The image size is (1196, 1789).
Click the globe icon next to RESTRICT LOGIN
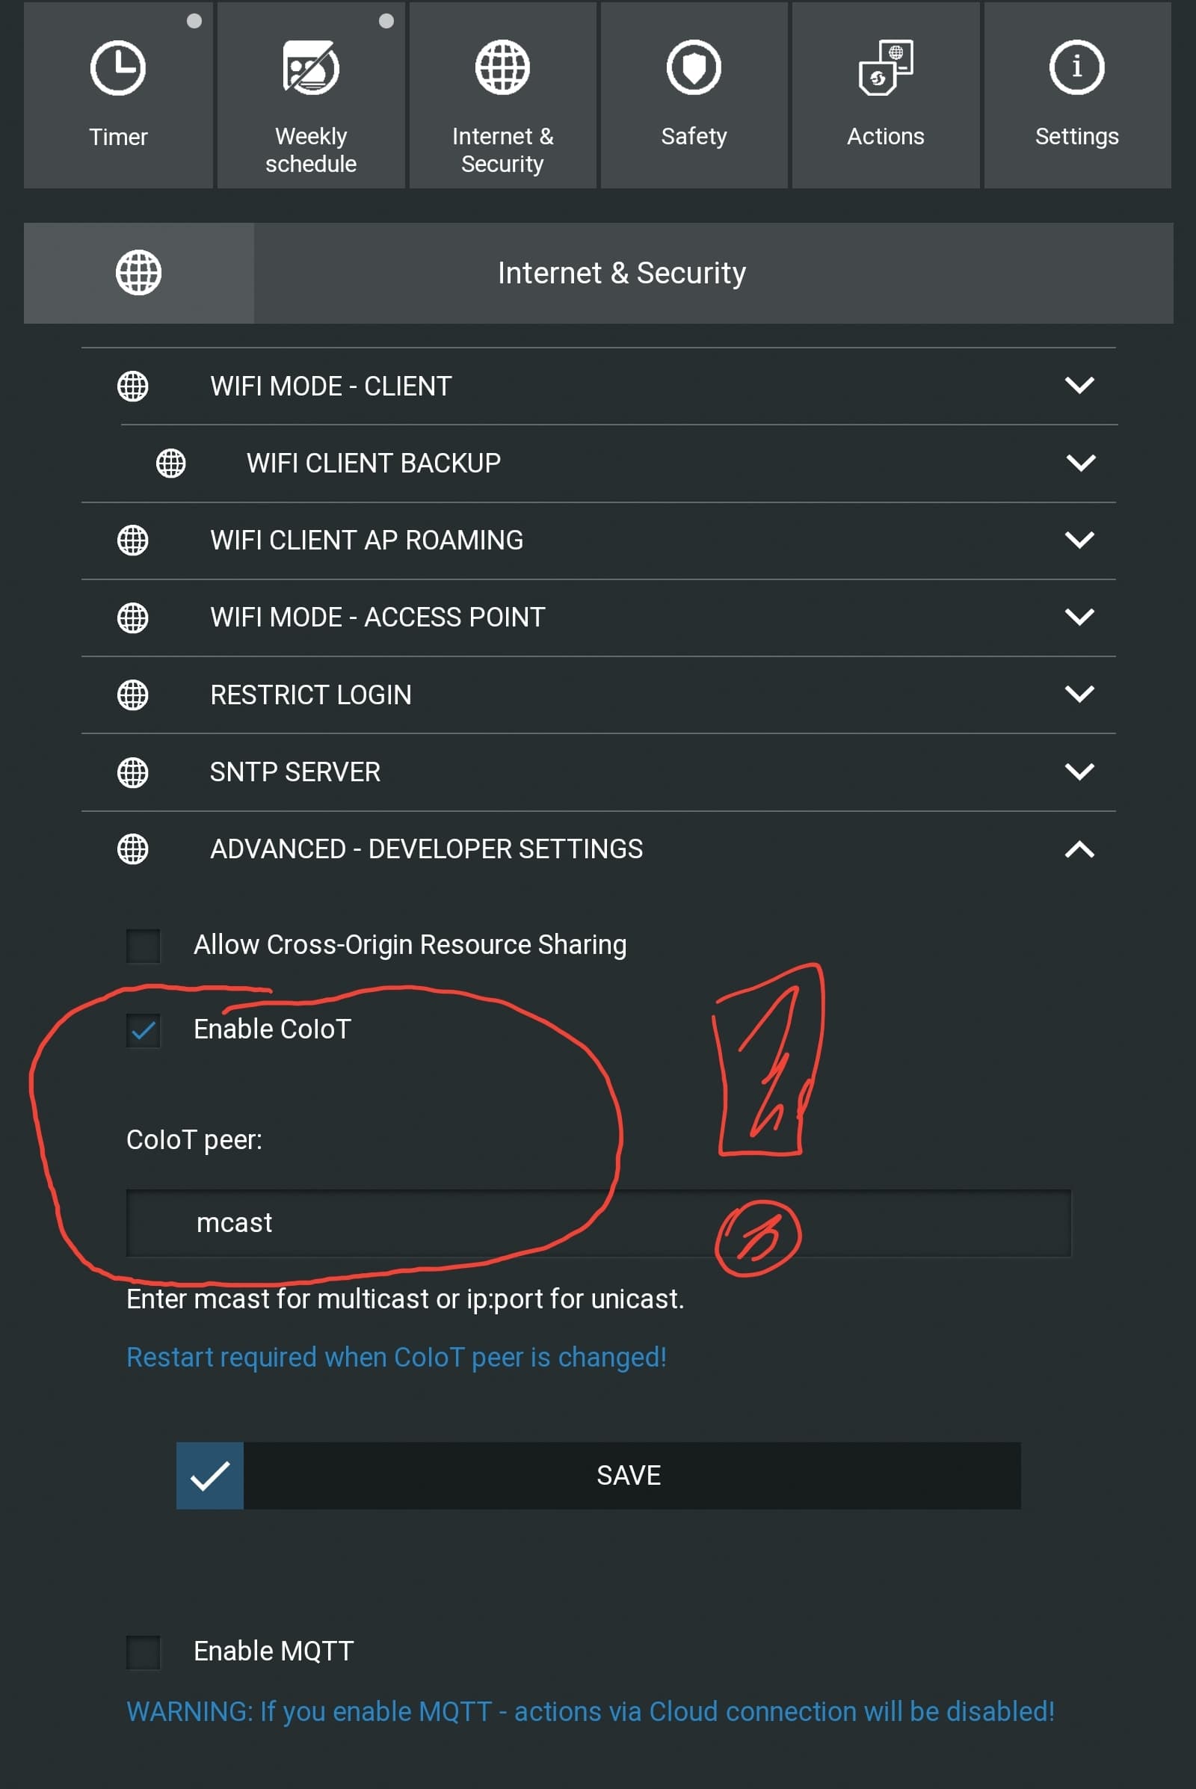(133, 695)
